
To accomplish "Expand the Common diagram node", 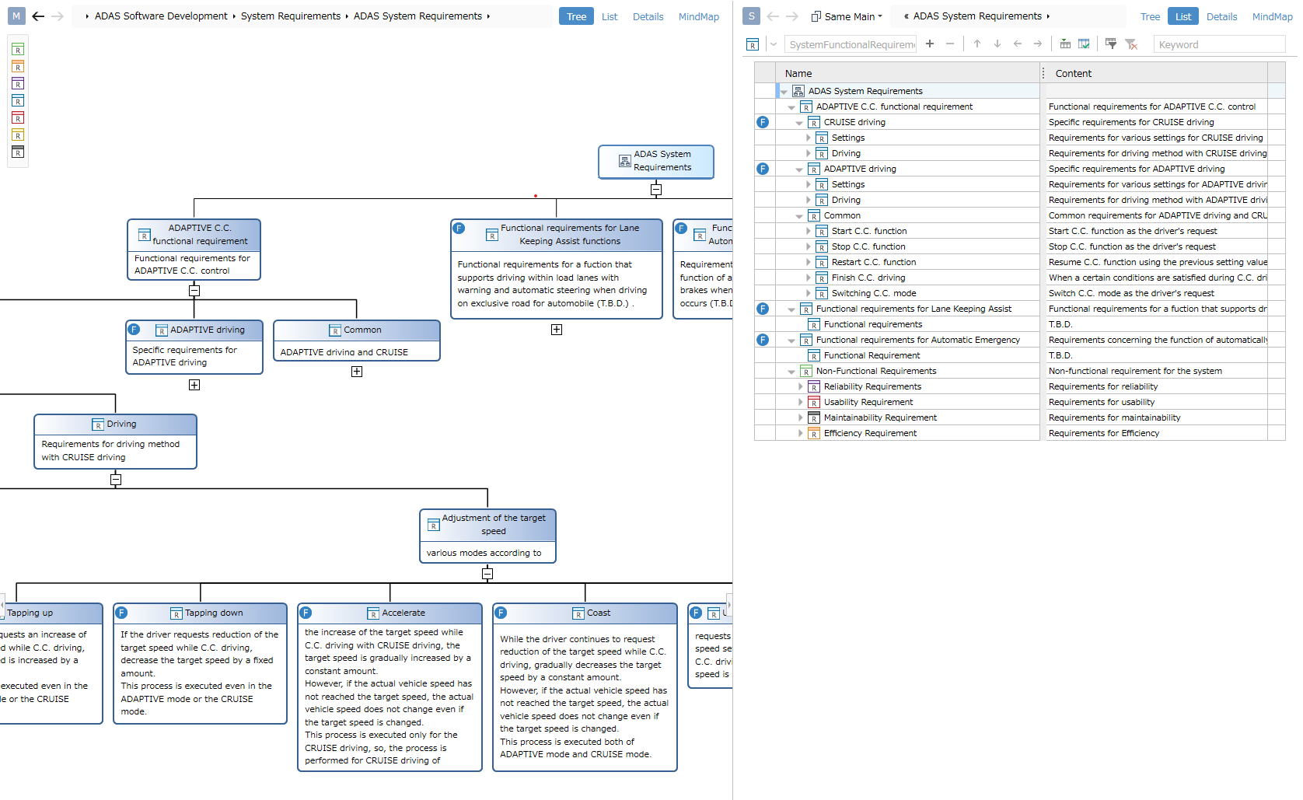I will tap(357, 372).
